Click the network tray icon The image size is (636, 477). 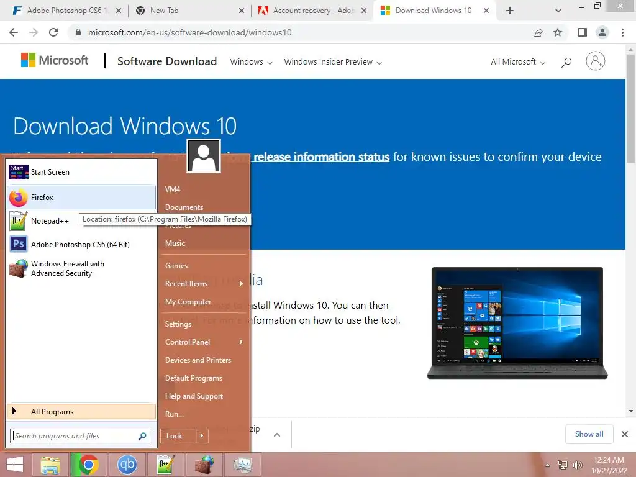(x=562, y=465)
